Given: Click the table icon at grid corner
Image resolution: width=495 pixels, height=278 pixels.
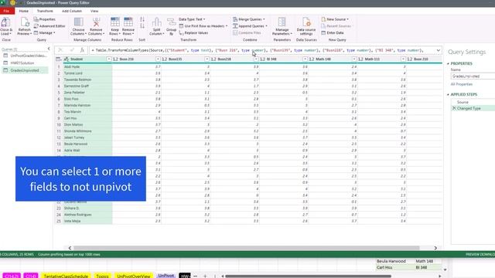Looking at the screenshot, I should pos(58,59).
